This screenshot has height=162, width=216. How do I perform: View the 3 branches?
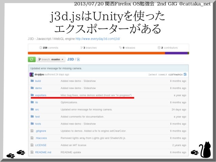pos(89,48)
